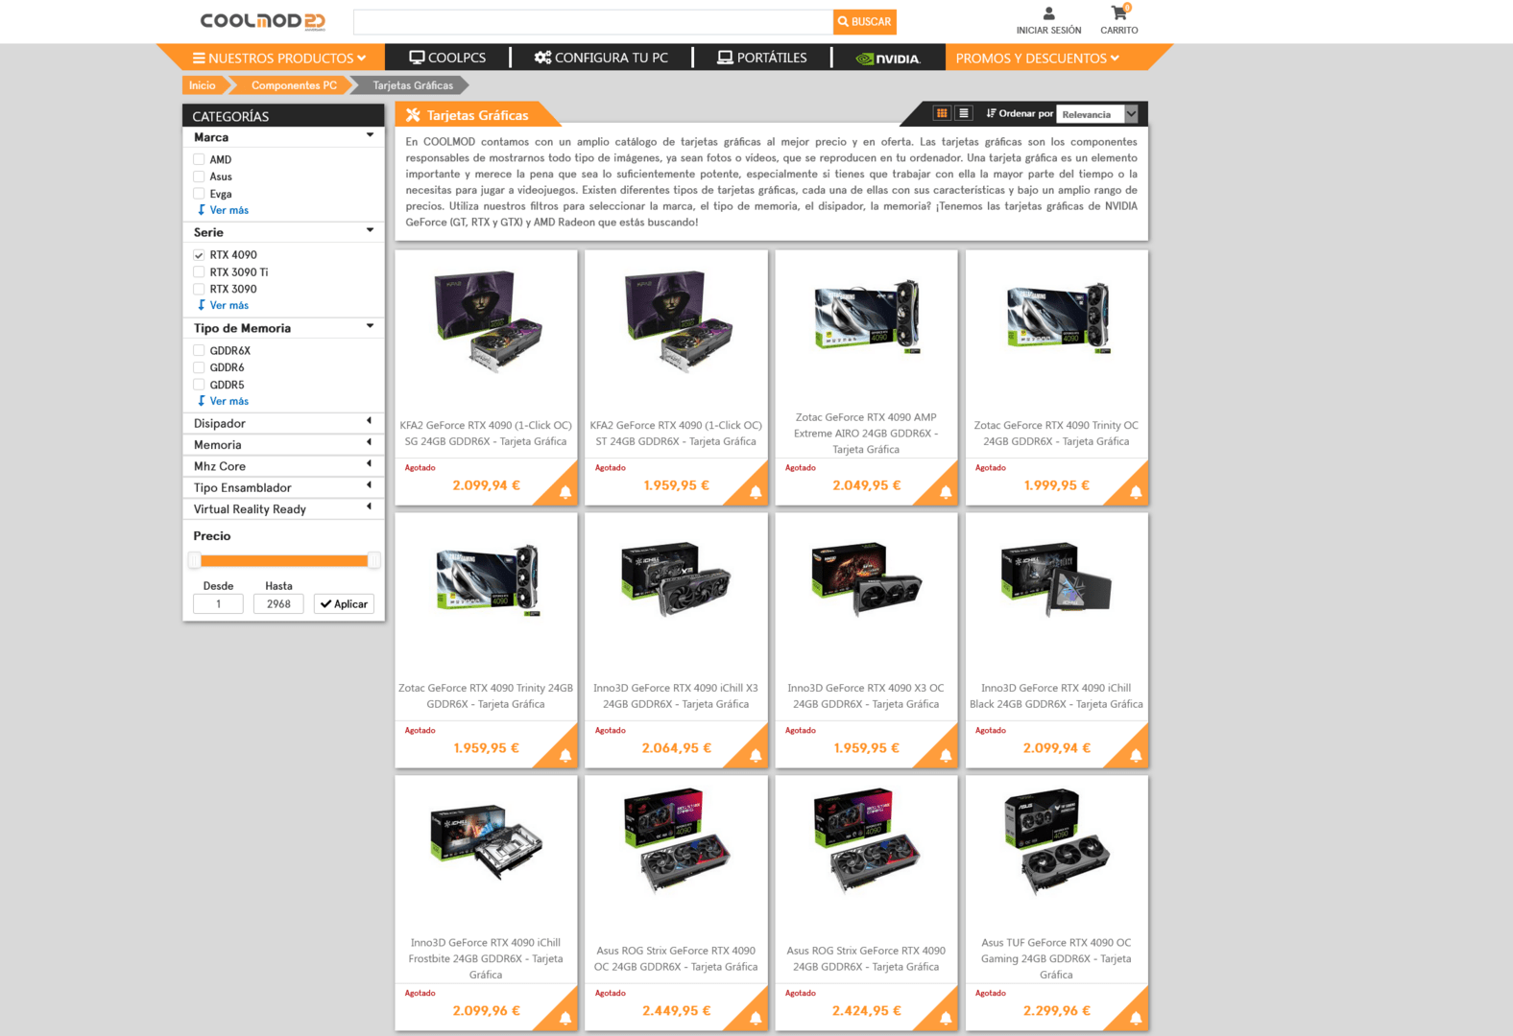Click the orange price range bar
The image size is (1513, 1036).
click(284, 560)
